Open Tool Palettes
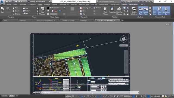Screen dimensions: 174x98 pyautogui.click(x=105, y=11)
